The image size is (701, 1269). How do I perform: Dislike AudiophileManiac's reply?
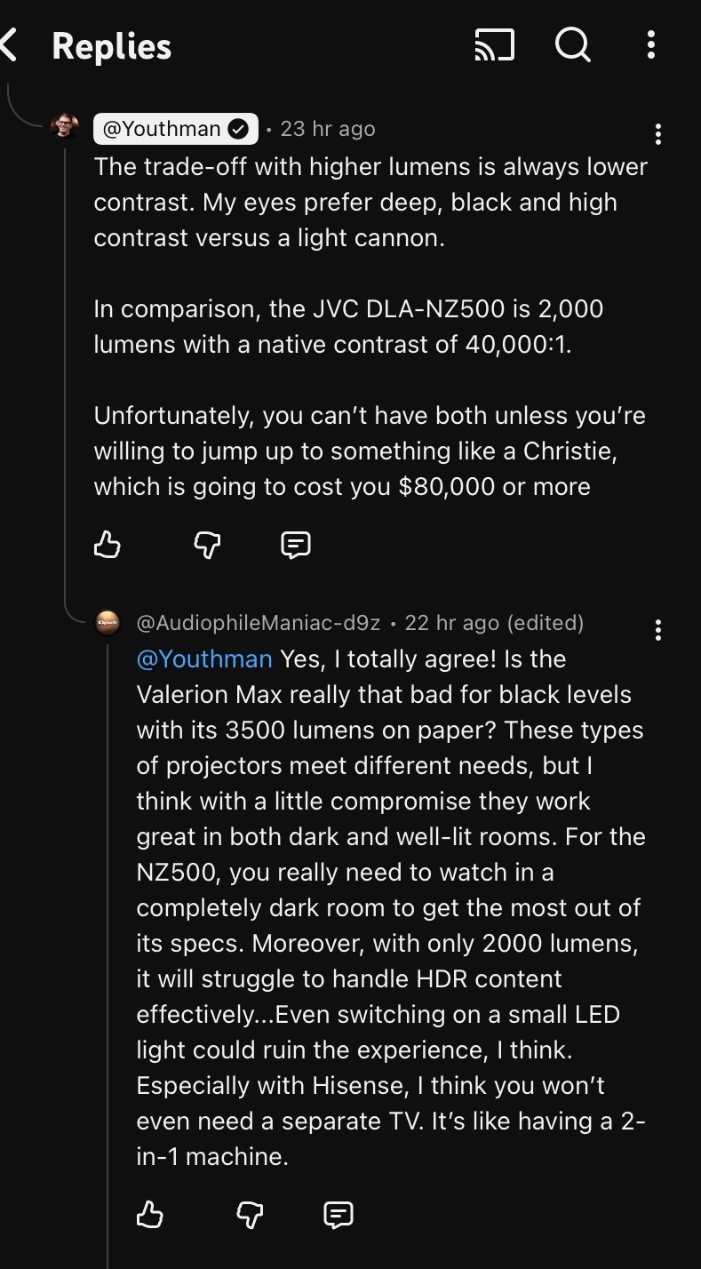pyautogui.click(x=250, y=1214)
